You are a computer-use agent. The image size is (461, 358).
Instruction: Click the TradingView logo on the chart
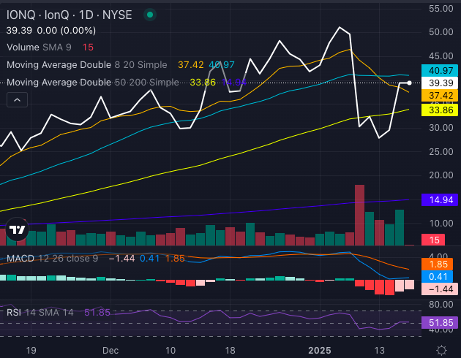18,229
